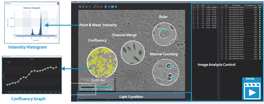Click the stacked Layer icon
This screenshot has width=264, height=104.
click(x=106, y=7)
